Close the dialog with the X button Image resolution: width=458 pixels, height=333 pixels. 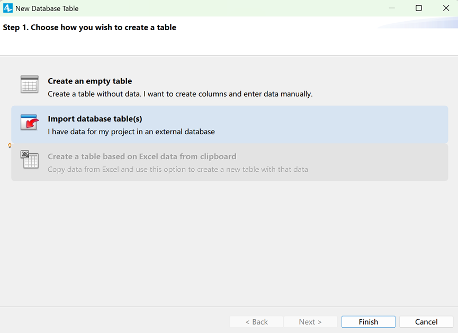coord(446,8)
